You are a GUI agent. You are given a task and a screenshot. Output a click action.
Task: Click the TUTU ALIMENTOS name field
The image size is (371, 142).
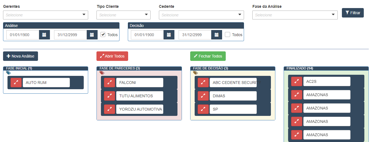coord(139,96)
